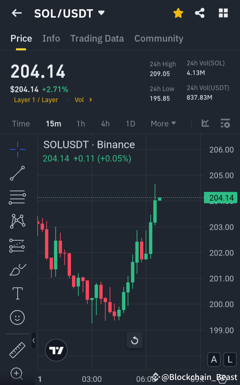
Task: Switch to the Trading Data tab
Action: pyautogui.click(x=97, y=38)
